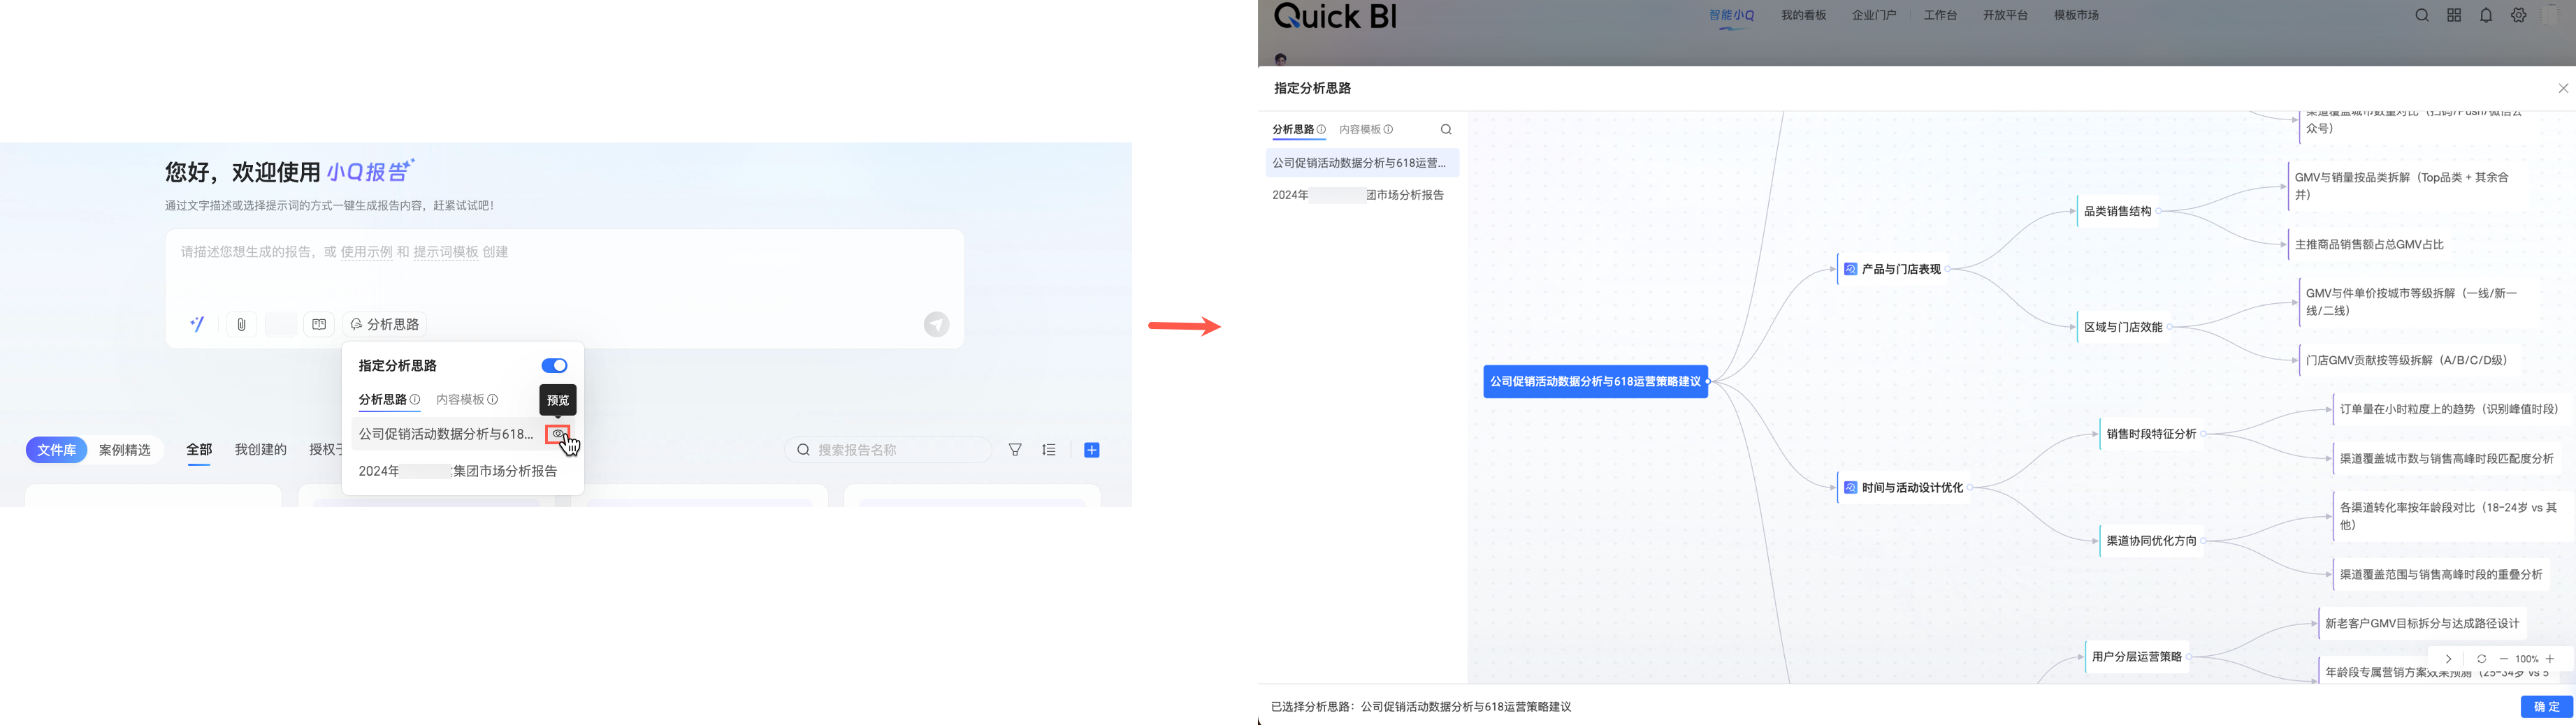Image resolution: width=2576 pixels, height=725 pixels.
Task: Select 我创建的 tab in report list
Action: pyautogui.click(x=261, y=450)
